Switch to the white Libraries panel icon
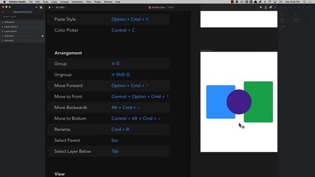This screenshot has height=177, width=315. click(x=41, y=7)
